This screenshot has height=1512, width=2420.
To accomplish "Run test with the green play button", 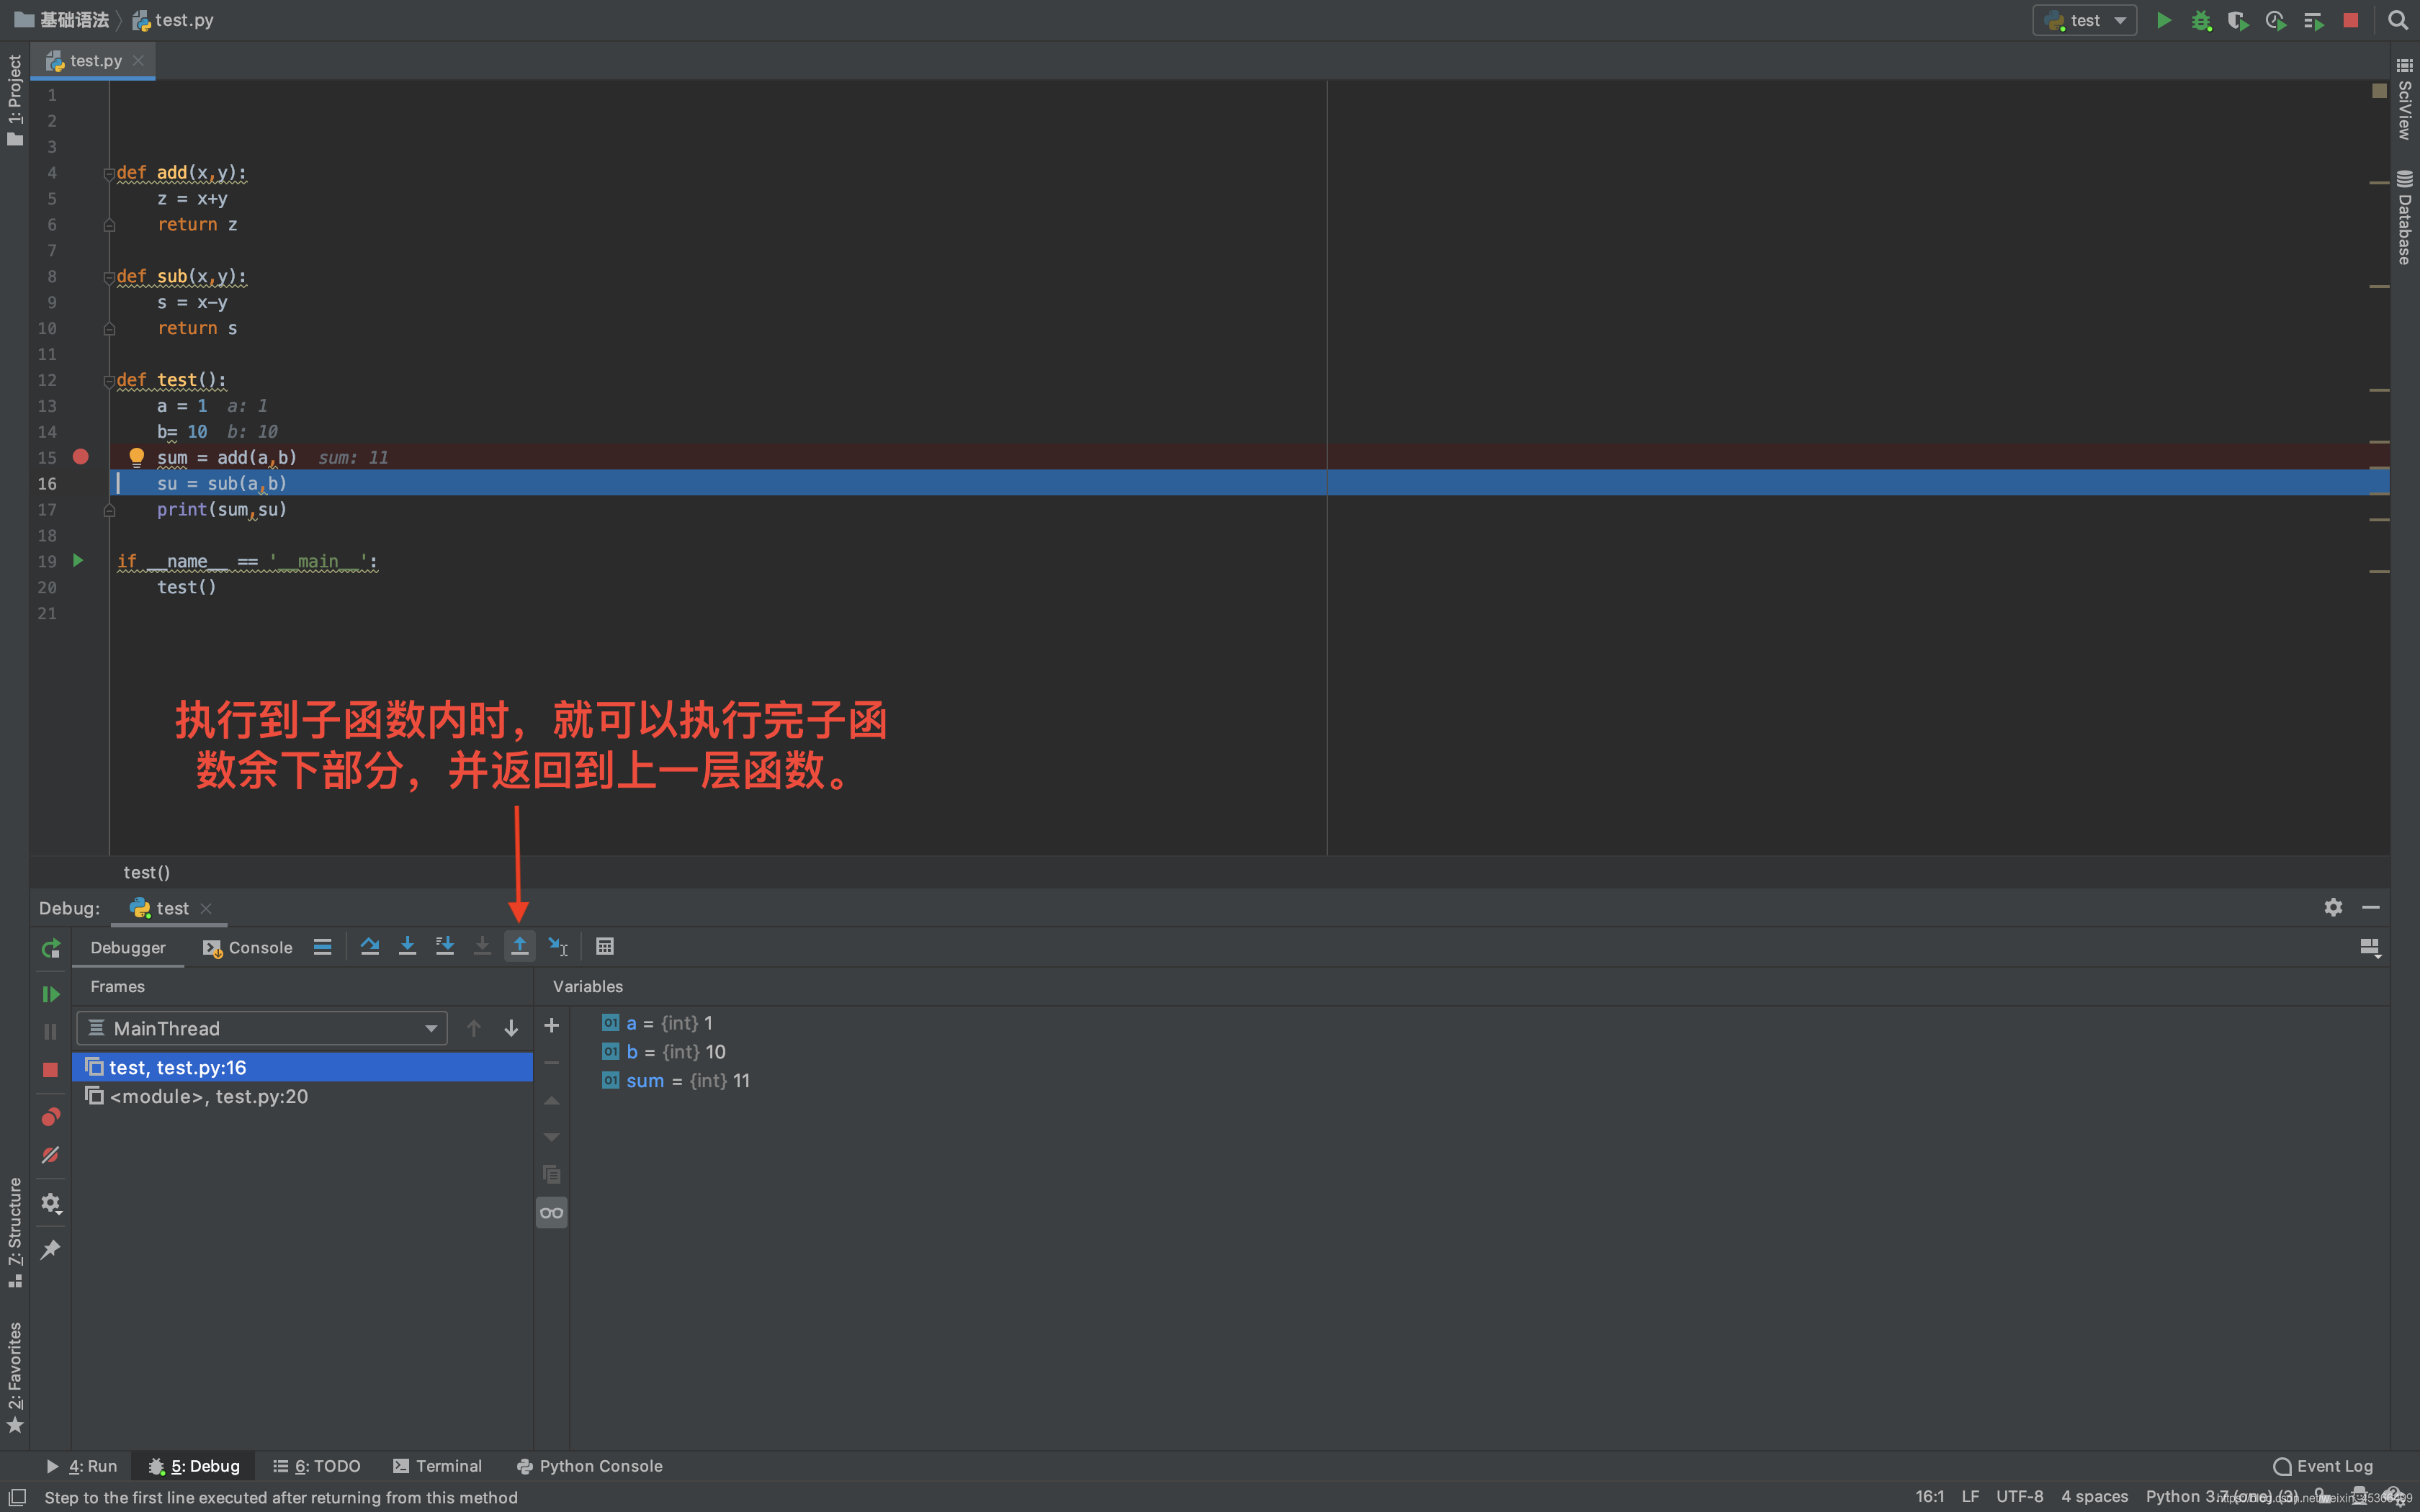I will pyautogui.click(x=2163, y=20).
